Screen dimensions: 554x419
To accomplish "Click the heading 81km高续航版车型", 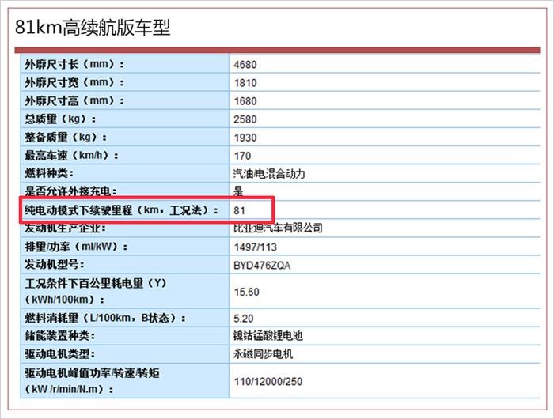I will 93,28.
